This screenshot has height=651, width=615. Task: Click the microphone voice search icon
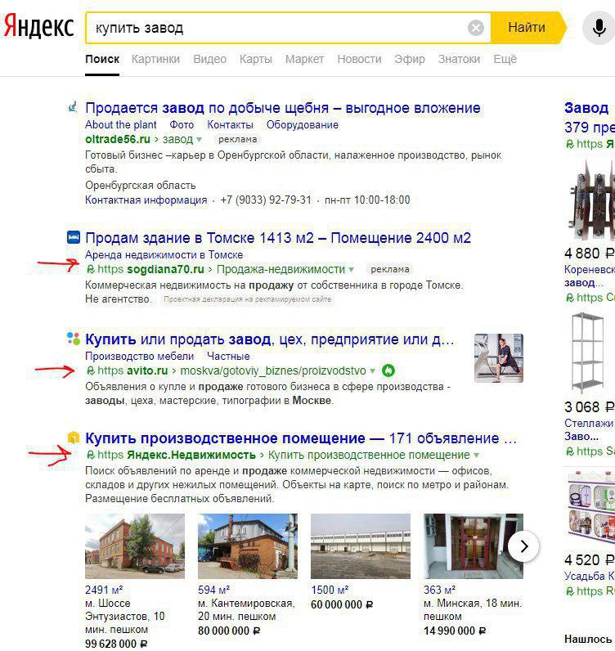tap(599, 28)
